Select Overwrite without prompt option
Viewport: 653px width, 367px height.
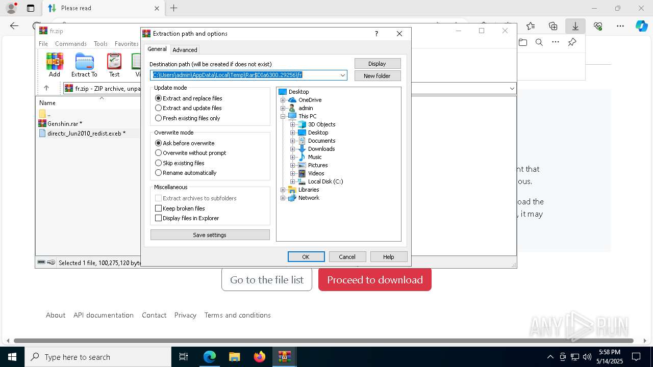pyautogui.click(x=191, y=153)
